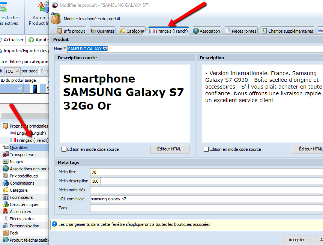Open the TOU per-page dropdown

[12, 71]
